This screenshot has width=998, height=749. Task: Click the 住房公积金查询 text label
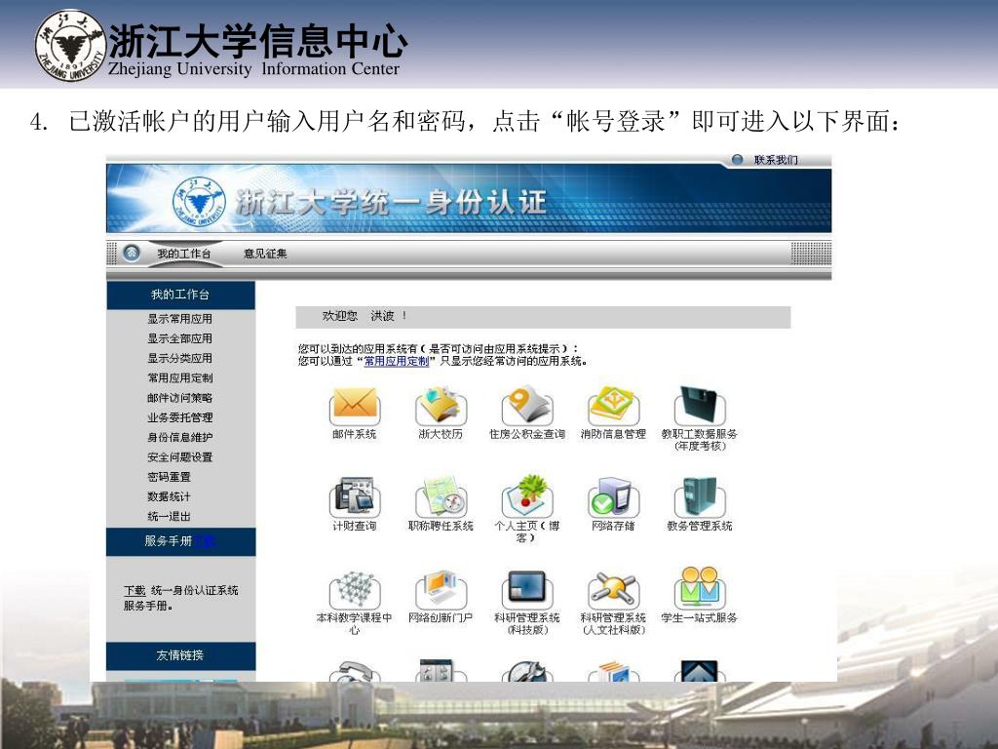coord(527,434)
